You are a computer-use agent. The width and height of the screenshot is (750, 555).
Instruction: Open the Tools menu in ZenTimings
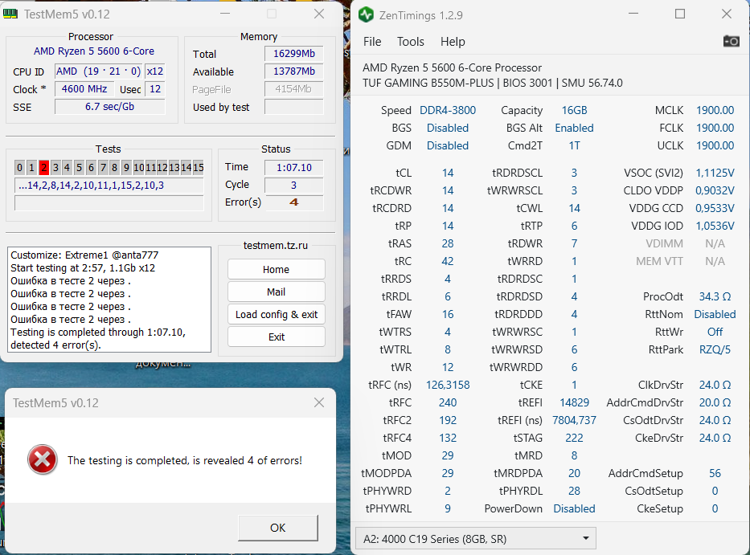coord(411,42)
